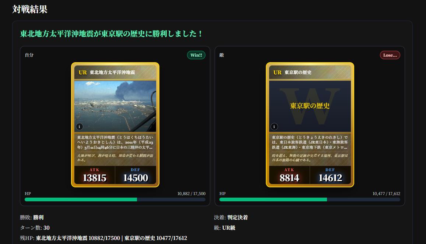426x244 pixels.
Task: Click the UR rarity label on earthquake card
Action: (82, 73)
